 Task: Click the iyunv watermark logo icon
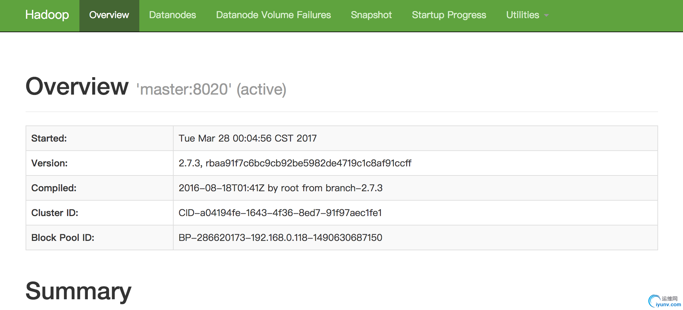(654, 301)
